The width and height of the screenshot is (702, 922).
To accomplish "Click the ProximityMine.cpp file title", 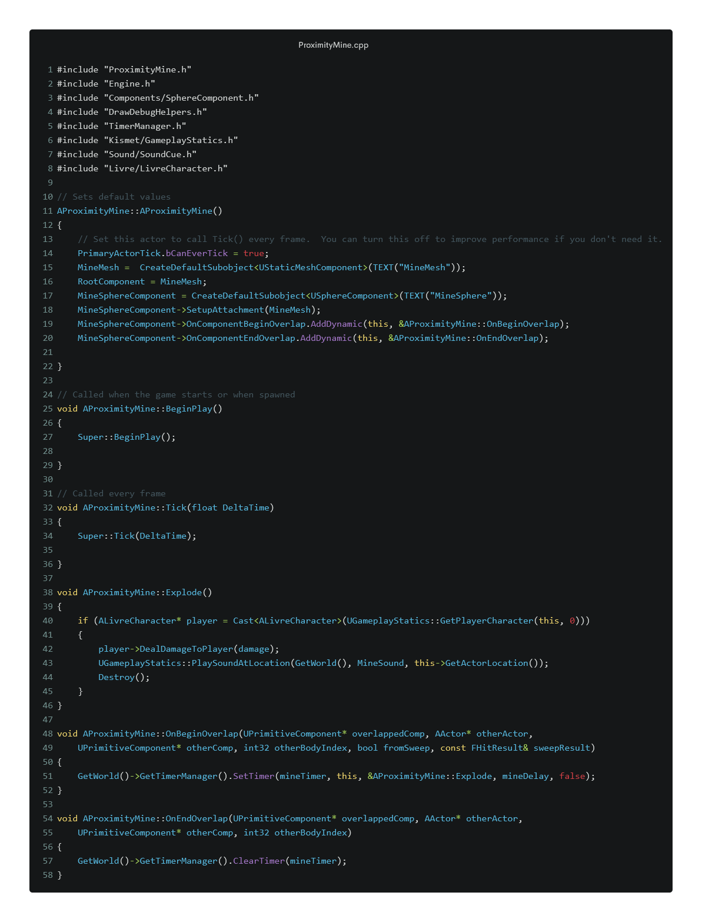I will pos(333,45).
